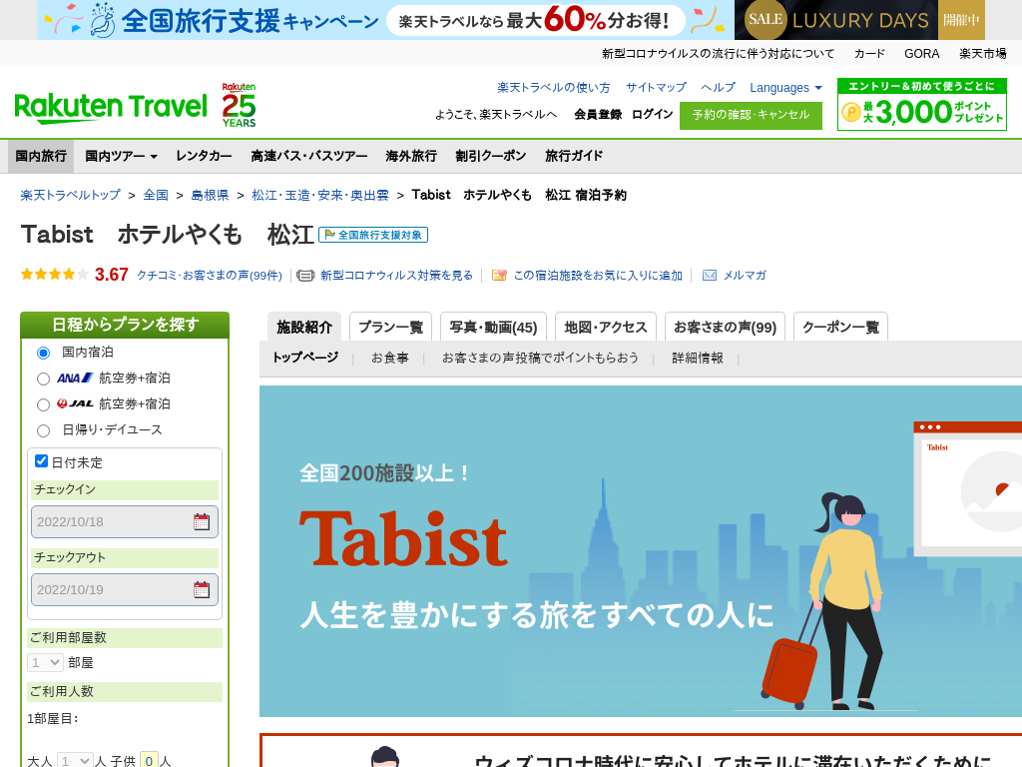1022x767 pixels.
Task: Click 新型コロナウイルス対策を見る link
Action: (396, 276)
